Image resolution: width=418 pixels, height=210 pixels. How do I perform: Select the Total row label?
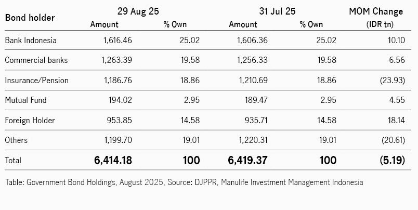click(x=13, y=160)
